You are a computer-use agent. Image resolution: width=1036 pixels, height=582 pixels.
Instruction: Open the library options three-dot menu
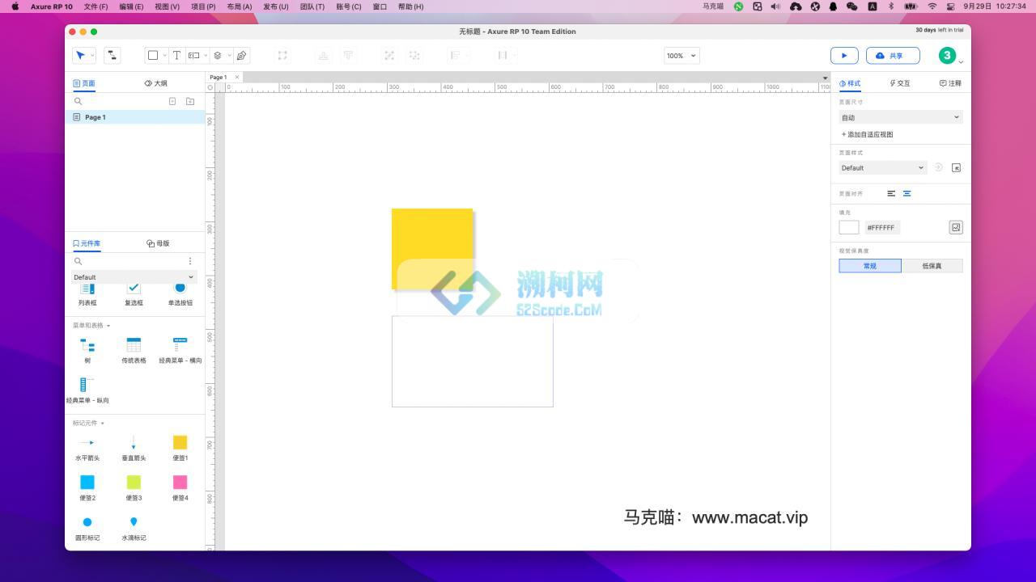tap(190, 261)
